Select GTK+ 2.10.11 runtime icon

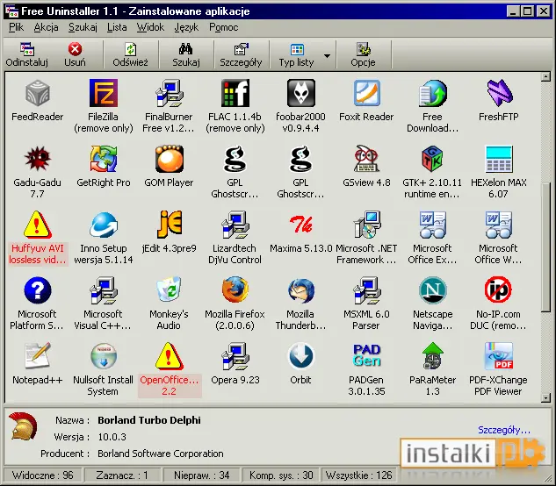433,159
